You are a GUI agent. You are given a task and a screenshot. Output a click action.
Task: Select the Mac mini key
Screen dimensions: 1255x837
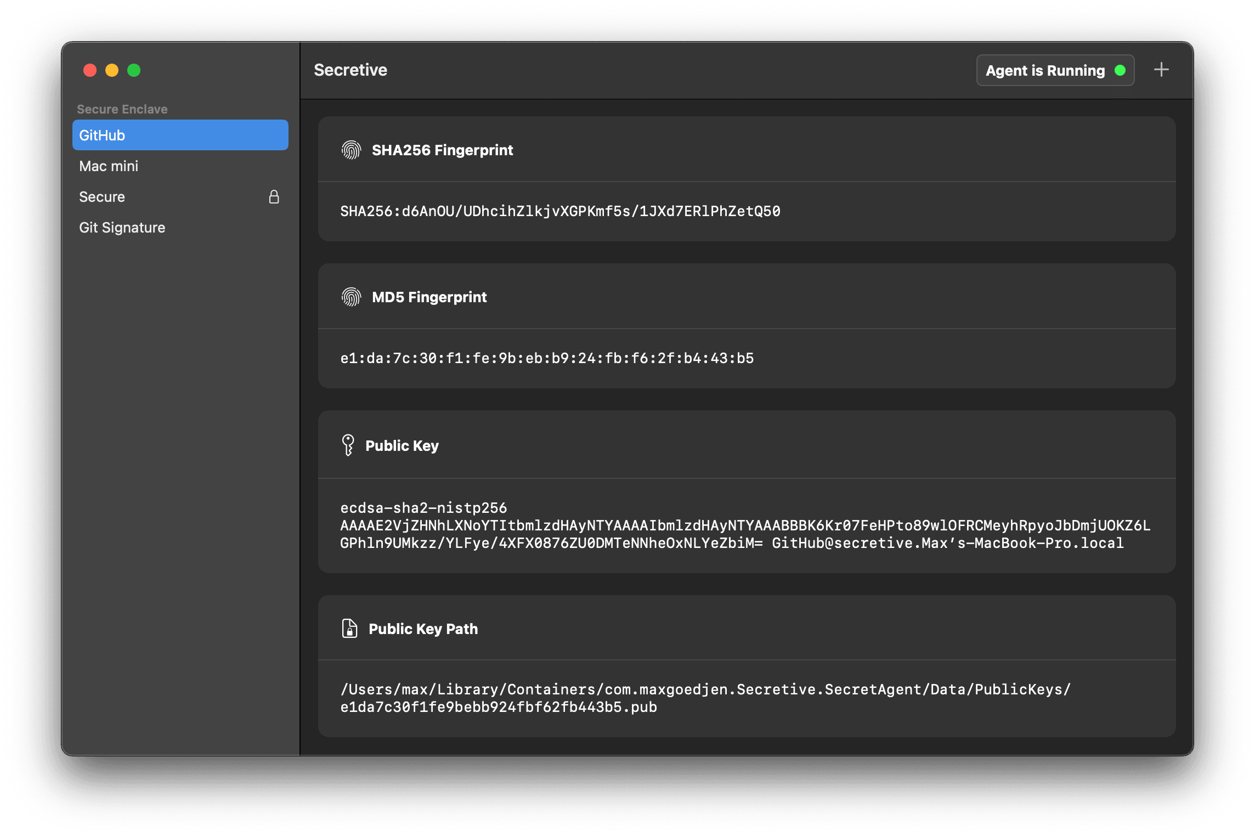pos(109,166)
